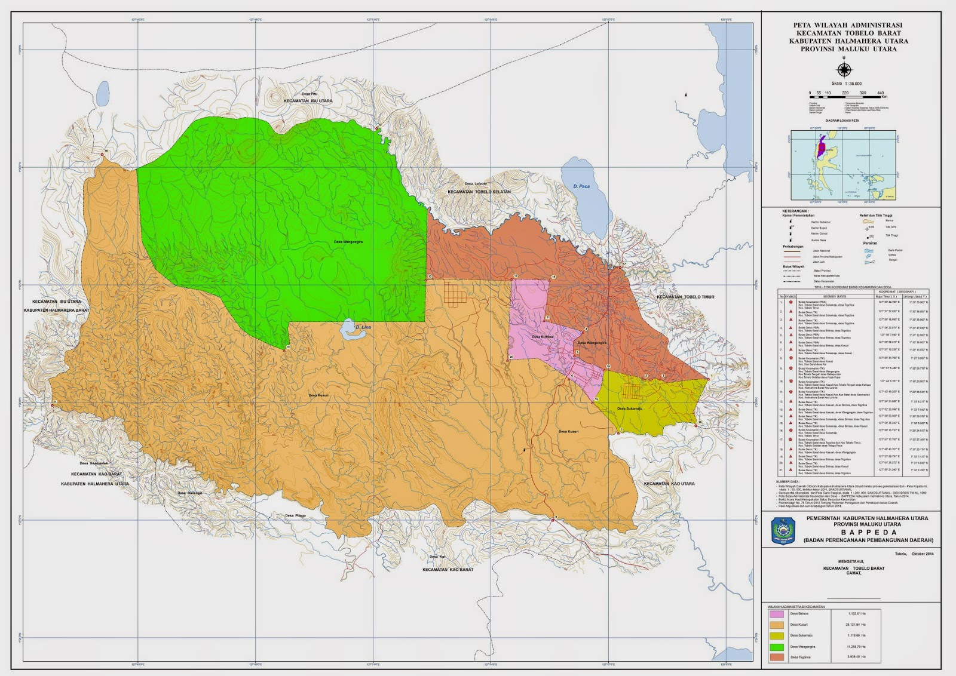
Task: Expand the KETERANGAN legend section
Action: point(795,211)
